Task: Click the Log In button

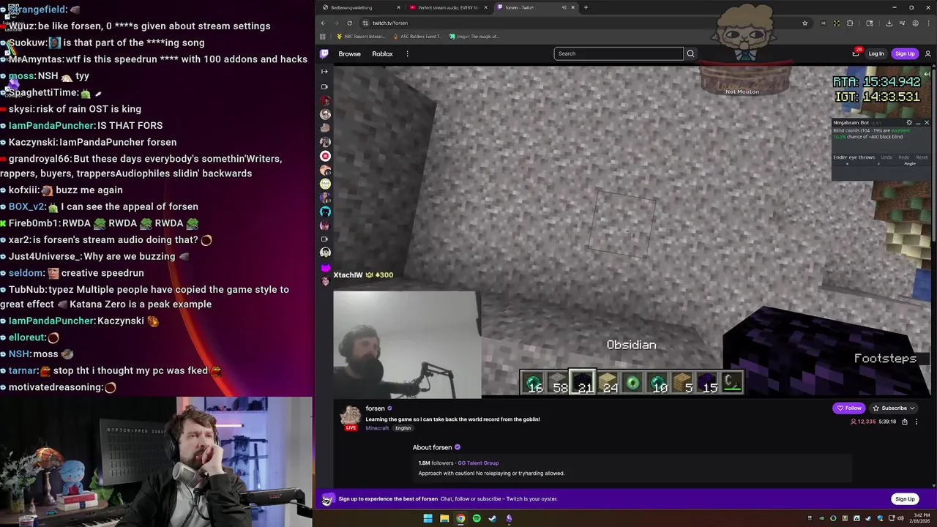Action: (876, 53)
